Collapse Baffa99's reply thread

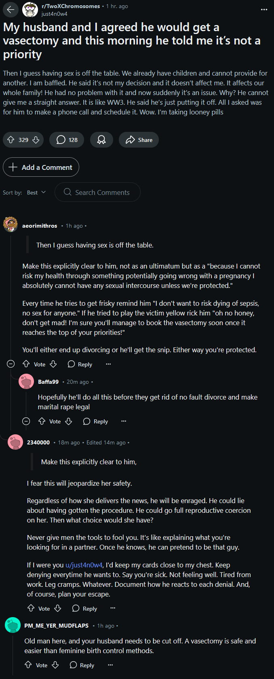coord(26,421)
